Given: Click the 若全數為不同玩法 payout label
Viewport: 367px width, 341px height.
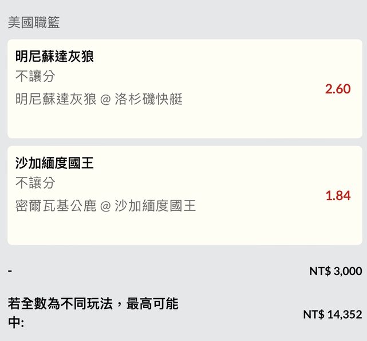Looking at the screenshot, I should coord(93,304).
